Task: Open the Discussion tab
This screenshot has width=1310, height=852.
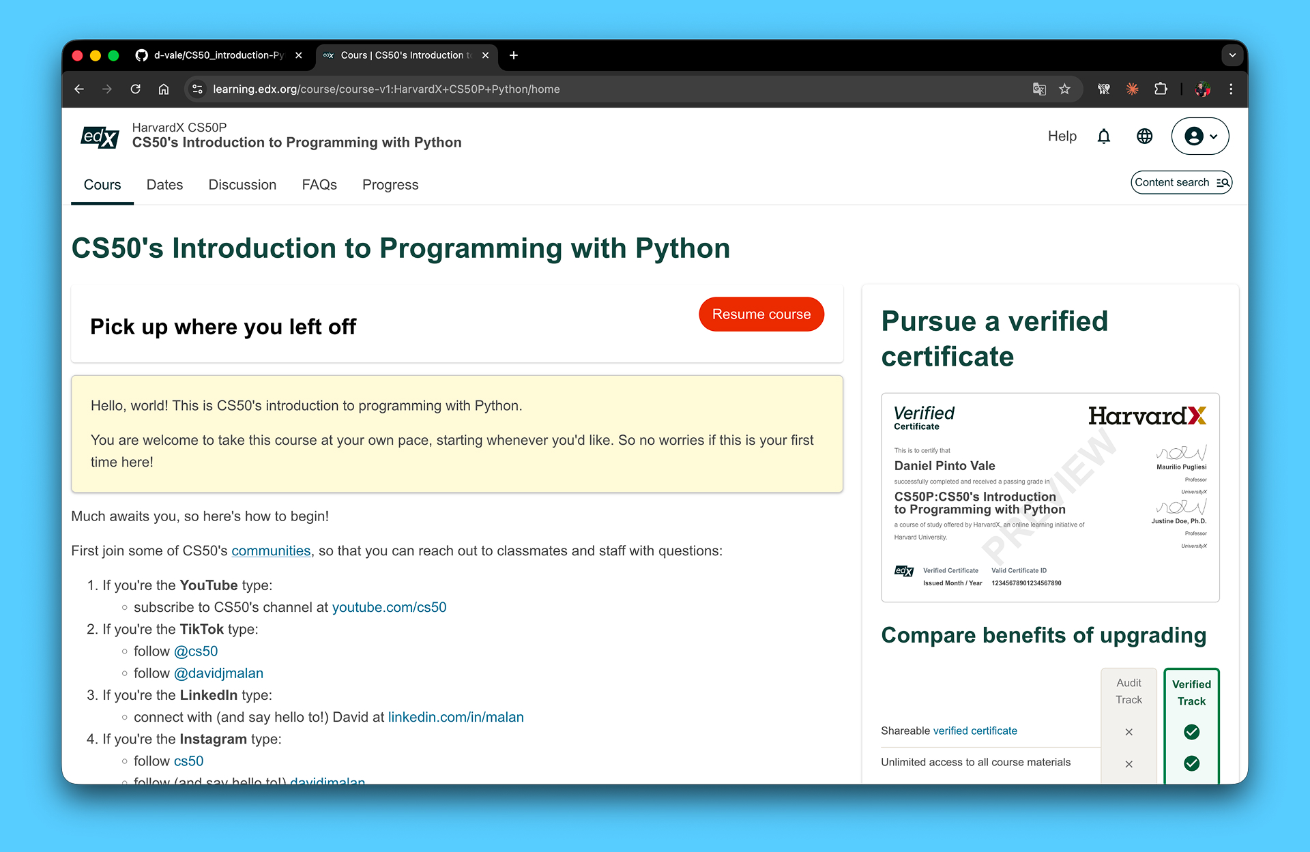Action: [242, 185]
